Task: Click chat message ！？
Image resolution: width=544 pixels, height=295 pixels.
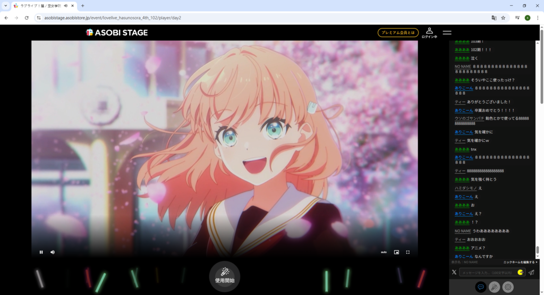Action: pos(474,222)
